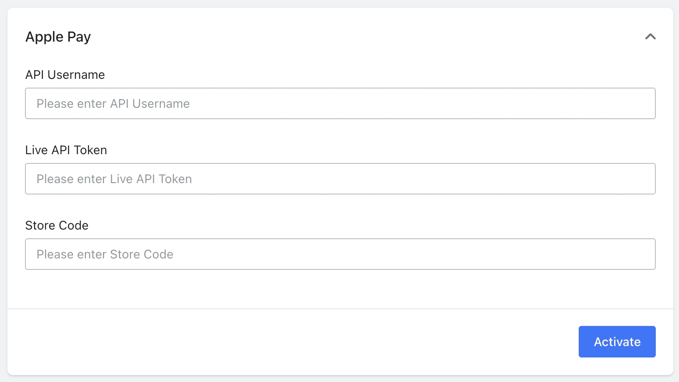
Task: Activate the Apple Pay payment method
Action: pyautogui.click(x=617, y=342)
